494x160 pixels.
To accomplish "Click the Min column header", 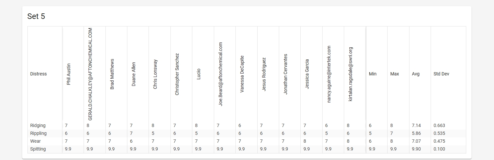I will (373, 74).
